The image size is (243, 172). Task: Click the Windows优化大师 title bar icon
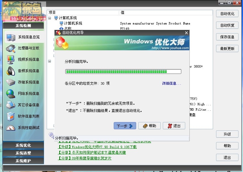click(6, 3)
